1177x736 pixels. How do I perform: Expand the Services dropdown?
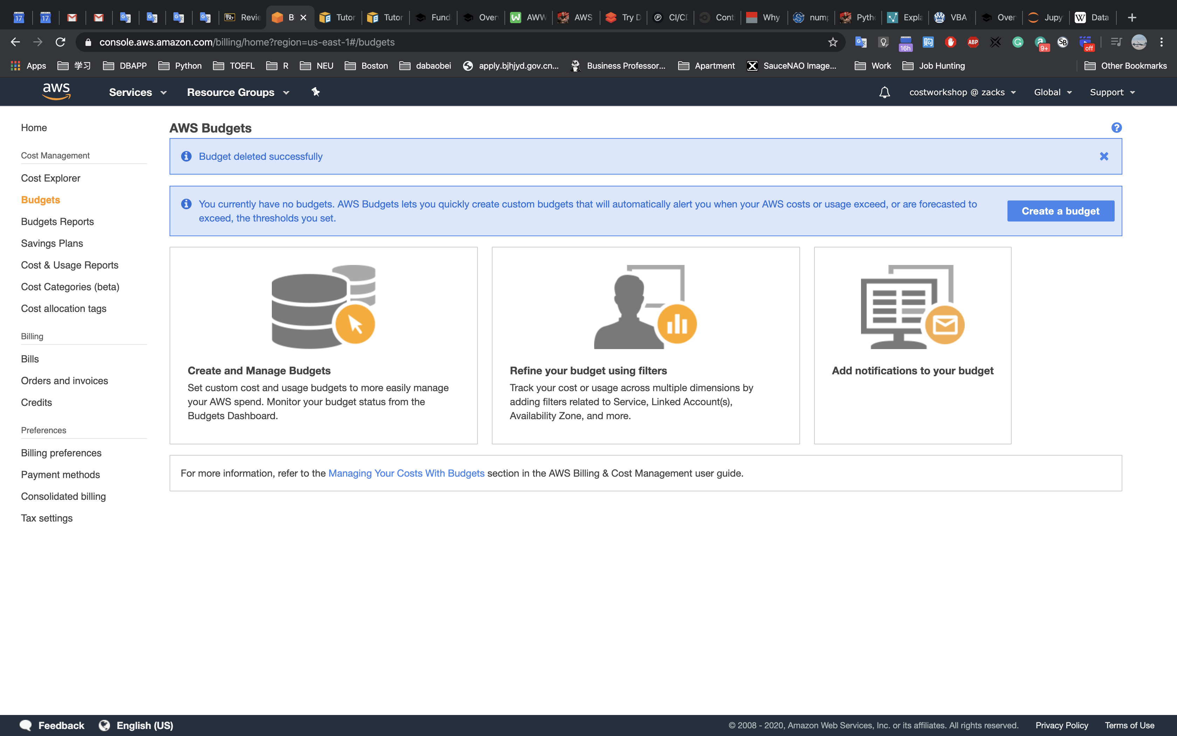pos(138,93)
